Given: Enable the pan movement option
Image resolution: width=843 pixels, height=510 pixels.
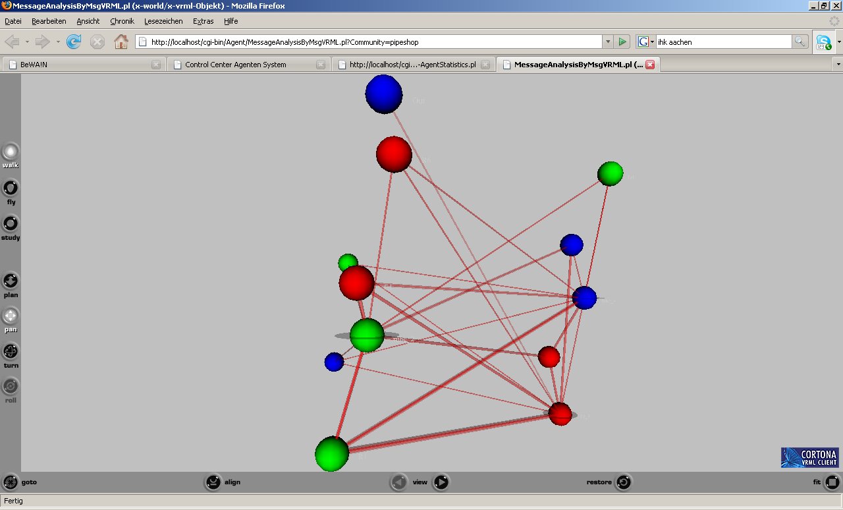Looking at the screenshot, I should tap(11, 316).
